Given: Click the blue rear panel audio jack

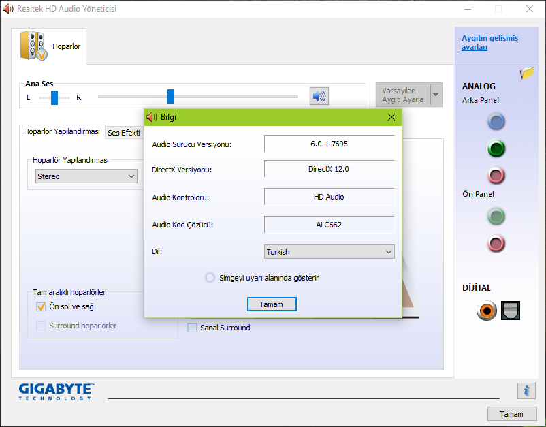Looking at the screenshot, I should [x=496, y=121].
